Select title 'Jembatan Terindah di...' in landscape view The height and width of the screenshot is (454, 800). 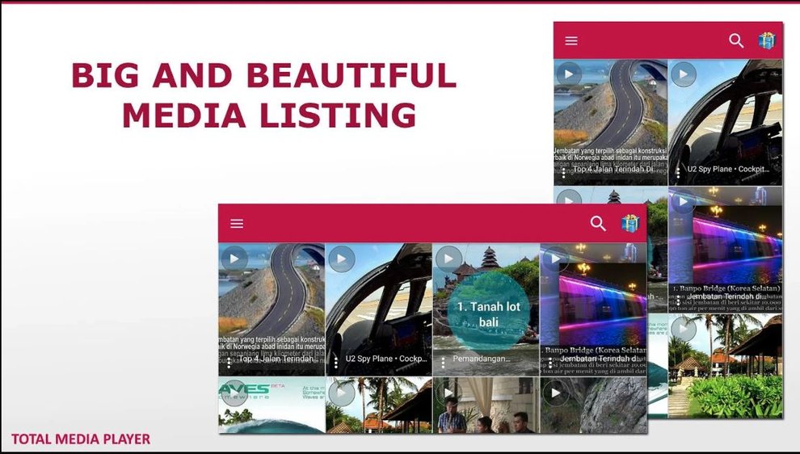(x=600, y=359)
